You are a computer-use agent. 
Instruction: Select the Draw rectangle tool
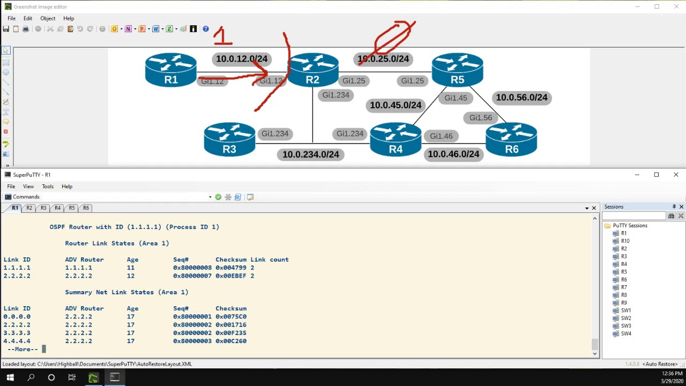click(x=6, y=62)
